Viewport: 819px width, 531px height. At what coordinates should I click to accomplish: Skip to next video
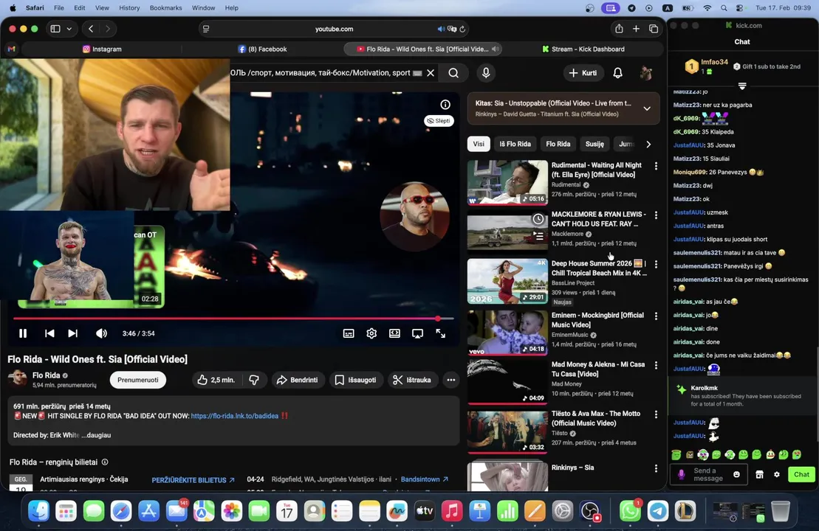[x=72, y=333]
